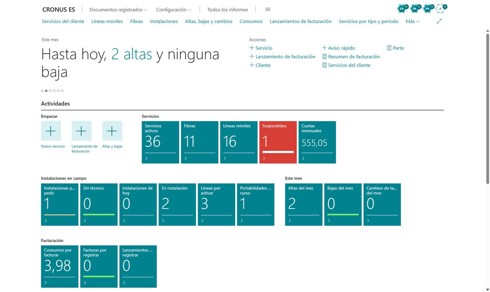Open Todos los informes
Screen dimensions: 490x292
[x=227, y=9]
